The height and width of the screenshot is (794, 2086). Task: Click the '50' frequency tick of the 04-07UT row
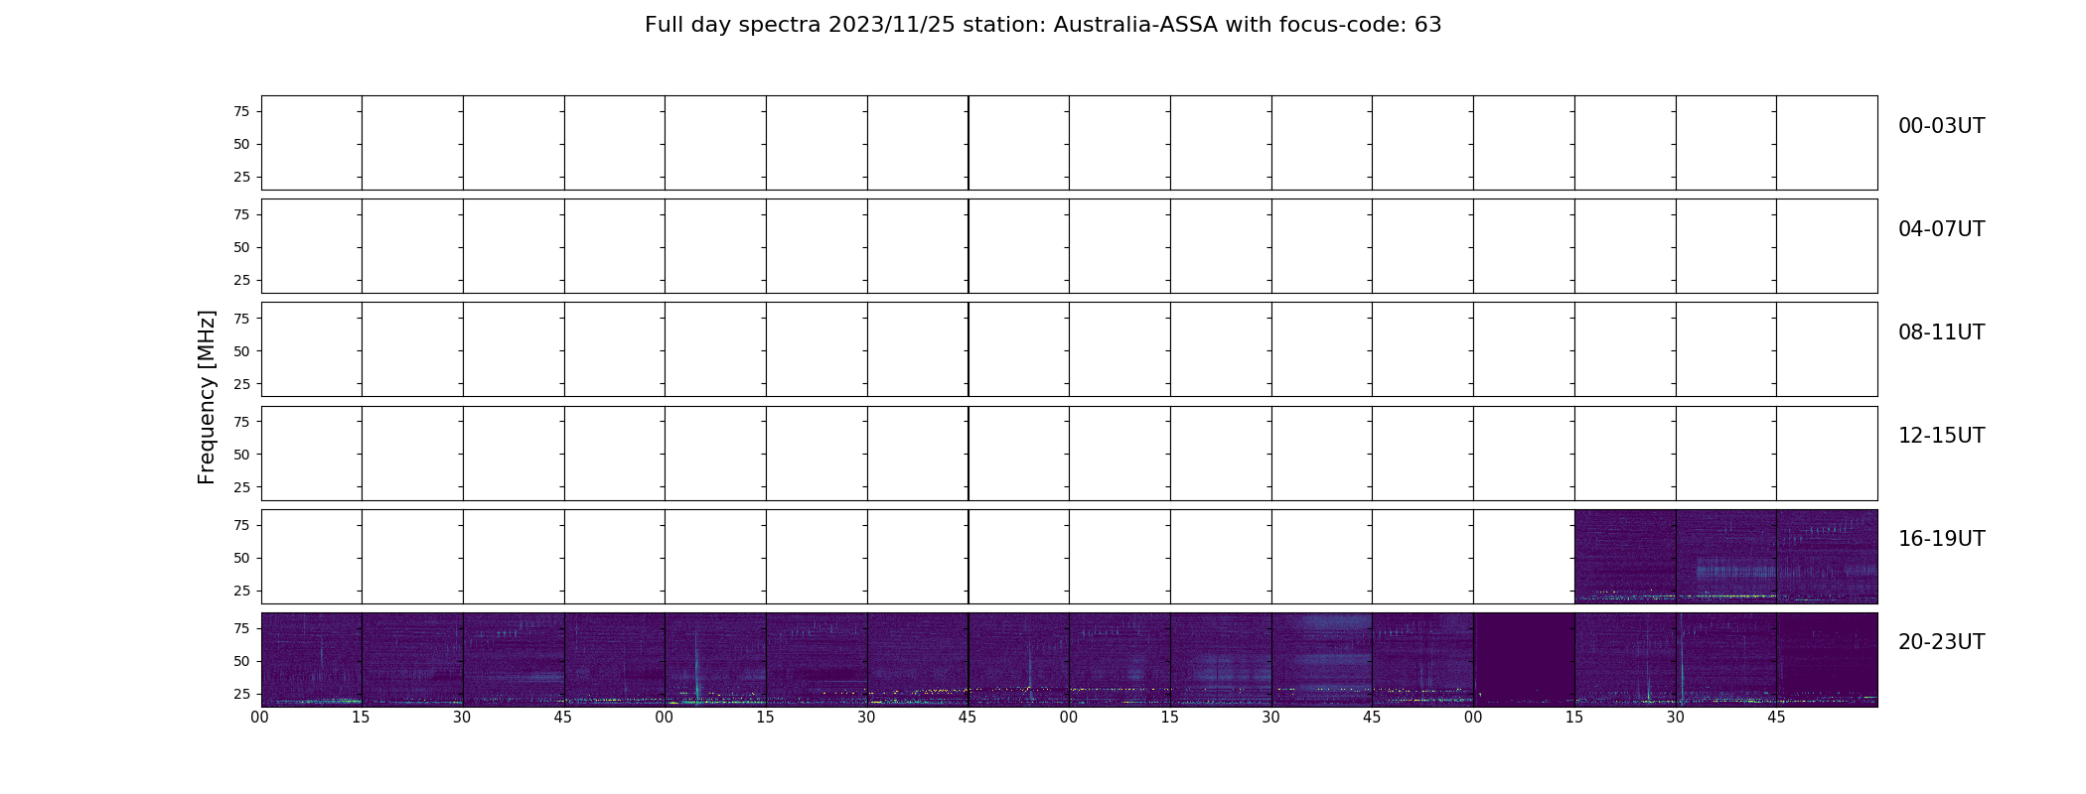coord(241,248)
